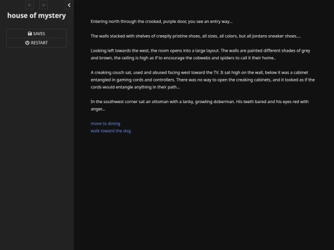Viewport: 334px width, 250px height.
Task: Go forward in story history arrow
Action: tap(43, 5)
